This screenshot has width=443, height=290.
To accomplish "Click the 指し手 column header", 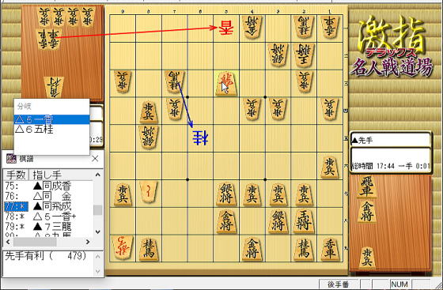I will tap(61, 175).
